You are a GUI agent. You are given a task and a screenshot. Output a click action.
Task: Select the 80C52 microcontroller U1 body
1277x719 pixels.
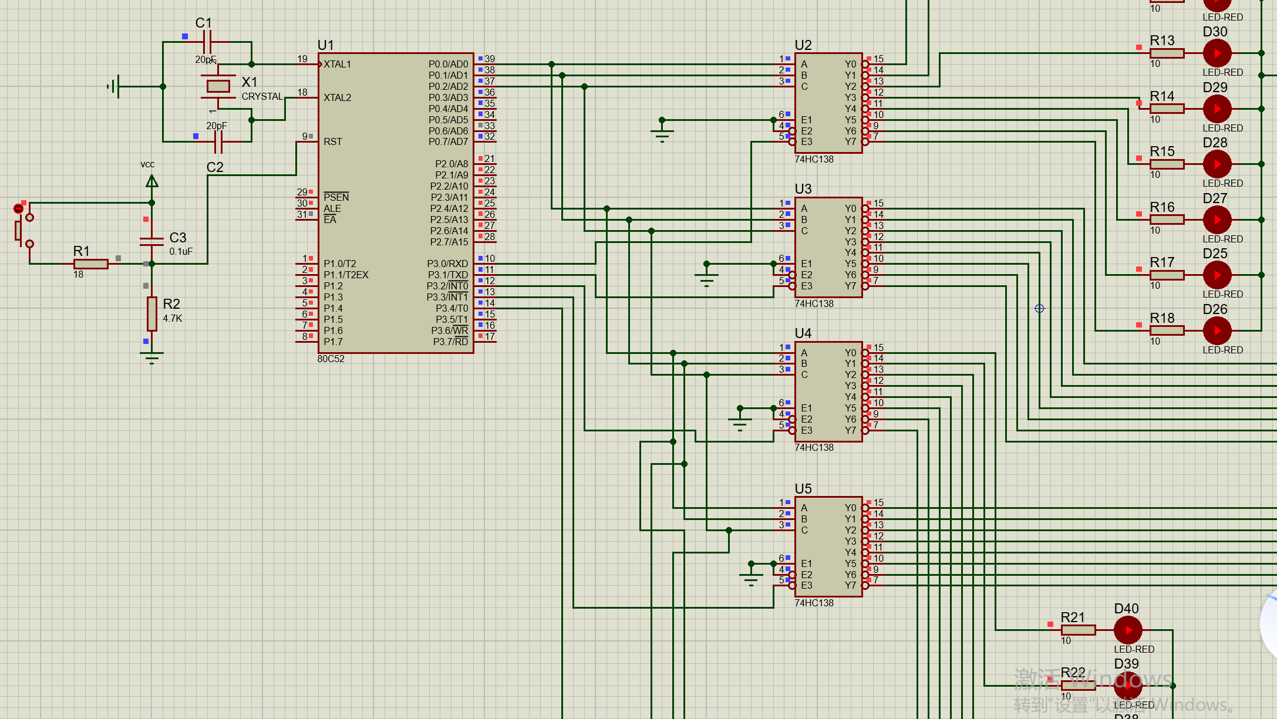click(395, 202)
